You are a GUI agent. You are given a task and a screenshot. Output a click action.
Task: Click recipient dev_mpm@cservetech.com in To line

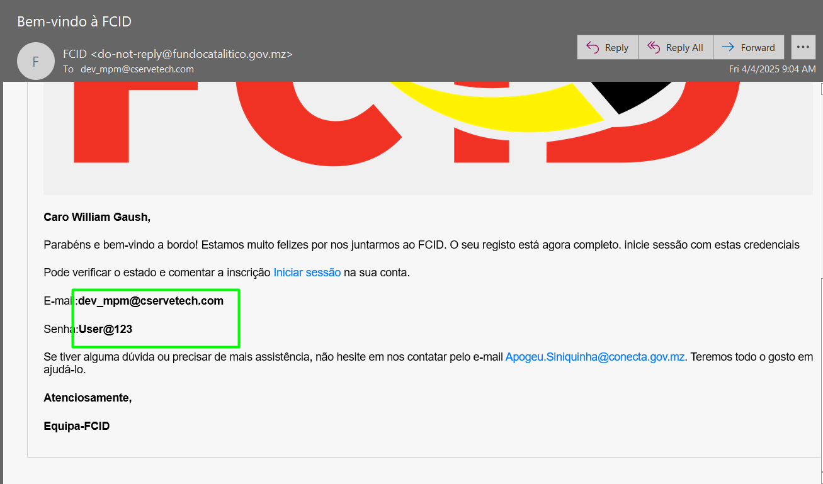pos(137,69)
